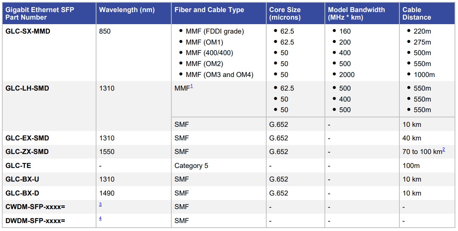Click the Wavelength (nm) column header
This screenshot has height=231, width=458.
[127, 10]
